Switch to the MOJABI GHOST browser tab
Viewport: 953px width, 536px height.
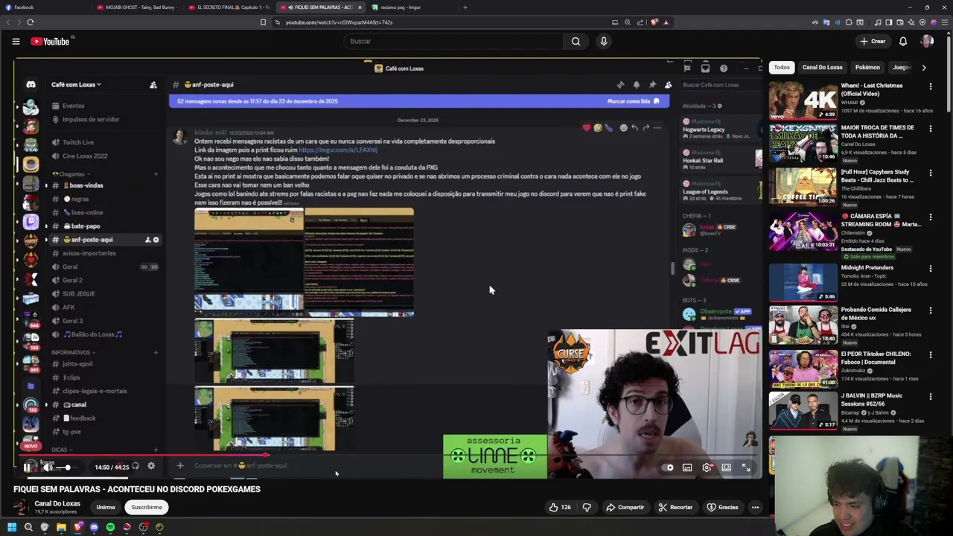(136, 7)
